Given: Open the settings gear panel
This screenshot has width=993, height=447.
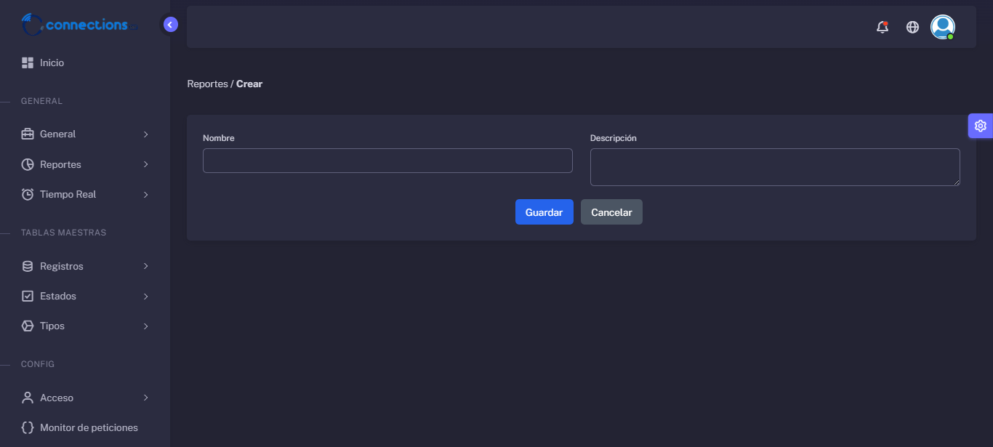Looking at the screenshot, I should tap(981, 126).
